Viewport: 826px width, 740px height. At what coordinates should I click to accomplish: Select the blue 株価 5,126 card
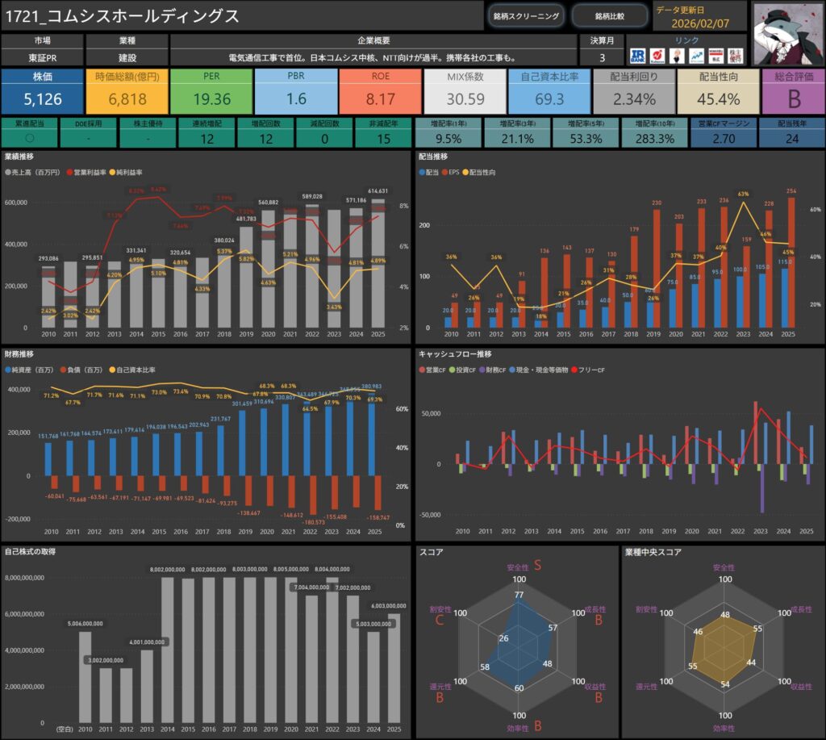[x=42, y=90]
